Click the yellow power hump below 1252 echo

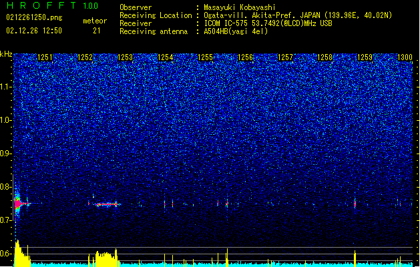point(107,258)
